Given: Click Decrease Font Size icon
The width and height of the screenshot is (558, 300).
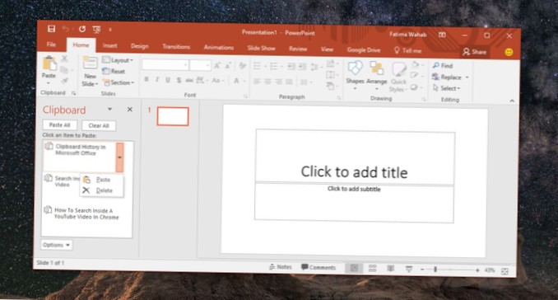Looking at the screenshot, I should tap(228, 66).
